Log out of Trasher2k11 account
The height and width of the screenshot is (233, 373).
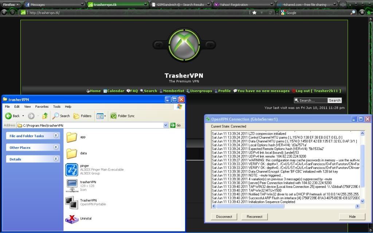(317, 91)
